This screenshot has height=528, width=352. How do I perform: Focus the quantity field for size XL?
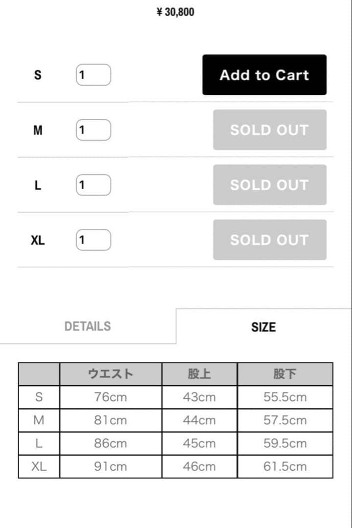pos(93,240)
